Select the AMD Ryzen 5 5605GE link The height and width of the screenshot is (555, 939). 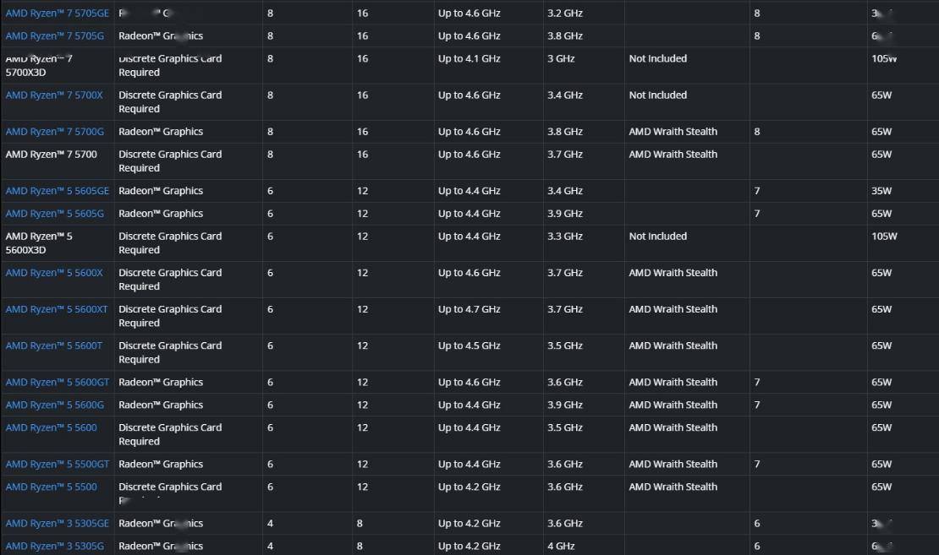coord(57,191)
